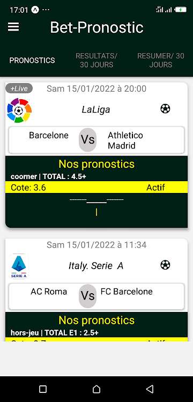Tap the Serie A league logo
The height and width of the screenshot is (402, 193).
click(x=19, y=266)
